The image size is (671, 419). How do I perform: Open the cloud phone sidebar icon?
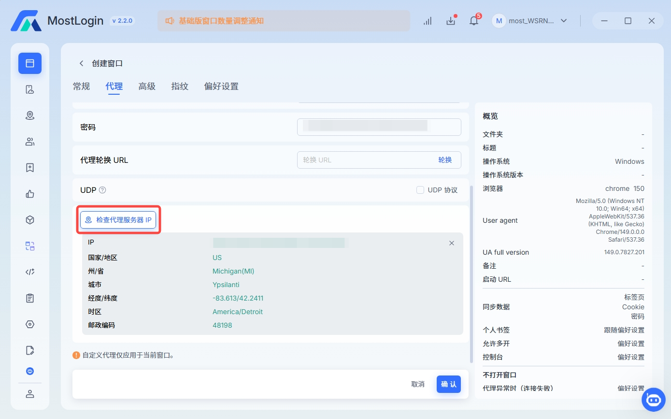pos(30,89)
